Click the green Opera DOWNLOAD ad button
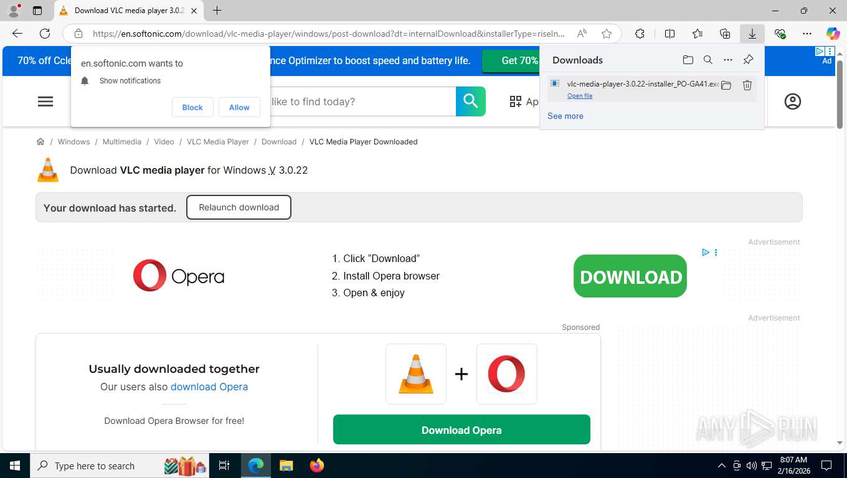Image resolution: width=847 pixels, height=478 pixels. tap(630, 276)
